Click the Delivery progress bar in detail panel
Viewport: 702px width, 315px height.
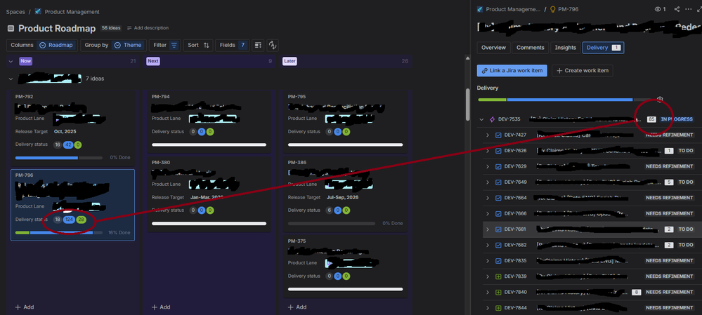pos(566,100)
